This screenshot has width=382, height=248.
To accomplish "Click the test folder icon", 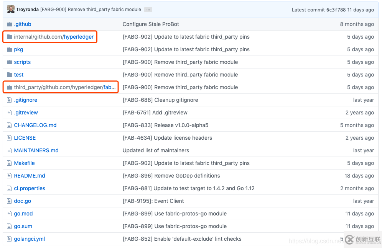I will (10, 75).
